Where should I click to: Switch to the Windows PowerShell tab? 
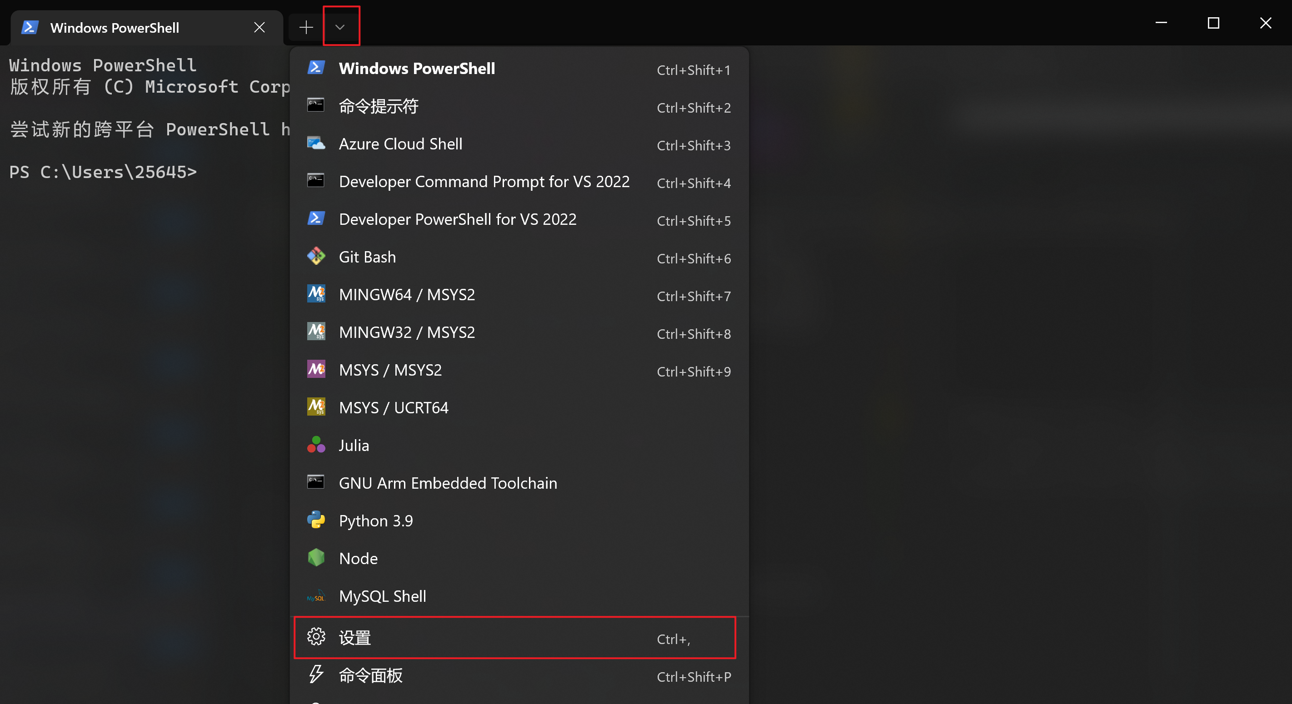coord(115,28)
